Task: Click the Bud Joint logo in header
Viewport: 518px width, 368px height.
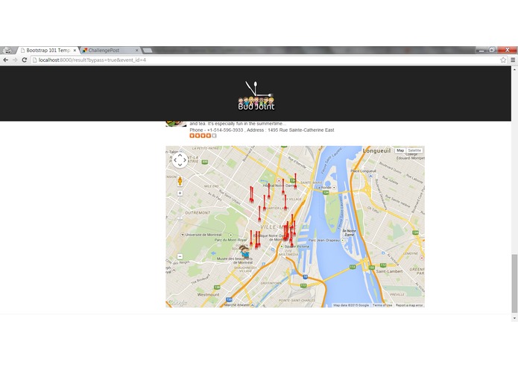Action: [x=256, y=95]
